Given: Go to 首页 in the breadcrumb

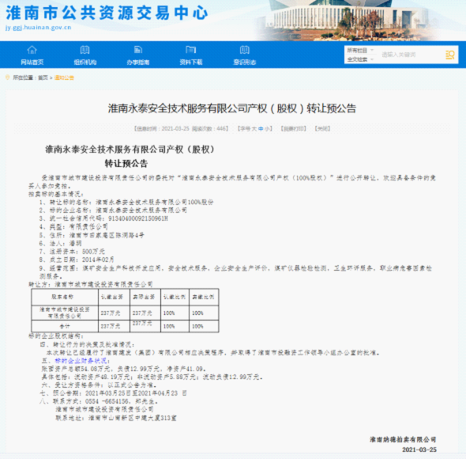Looking at the screenshot, I should [x=43, y=78].
